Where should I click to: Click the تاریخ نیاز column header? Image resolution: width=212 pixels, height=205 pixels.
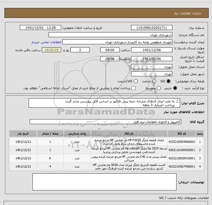23,133
